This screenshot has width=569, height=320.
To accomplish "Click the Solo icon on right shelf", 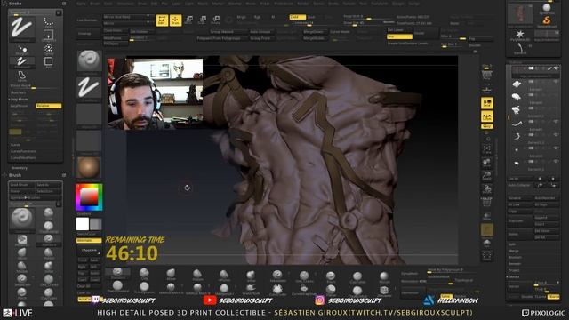I will [x=486, y=243].
